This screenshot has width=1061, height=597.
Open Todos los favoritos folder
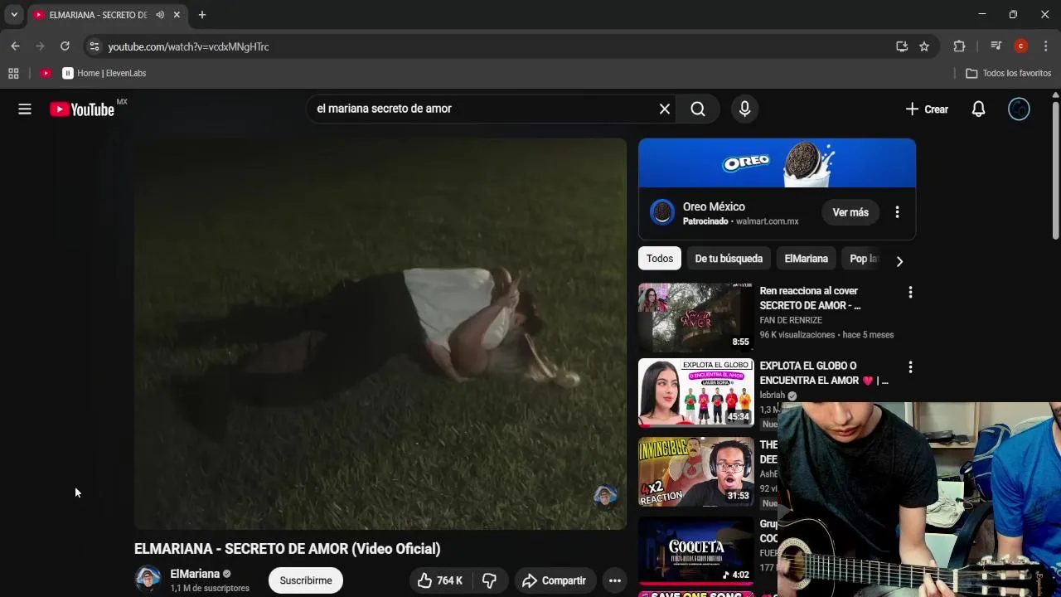coord(1009,73)
